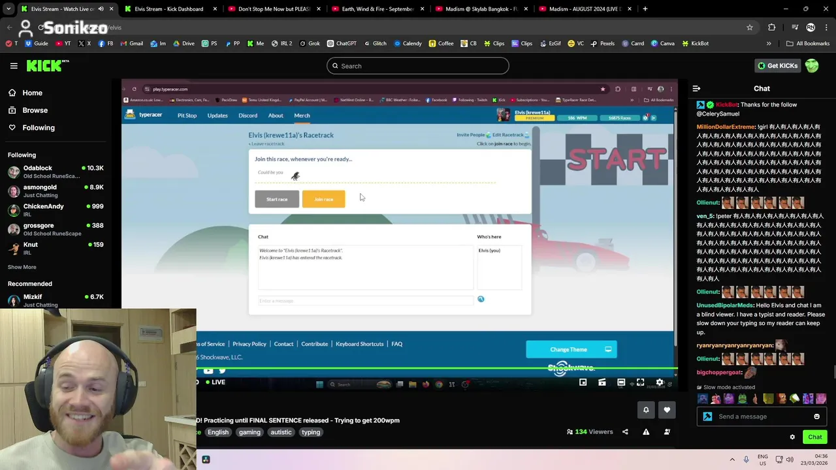Viewport: 836px width, 470px height.
Task: Insert the middle finger quick emote
Action: 755,399
